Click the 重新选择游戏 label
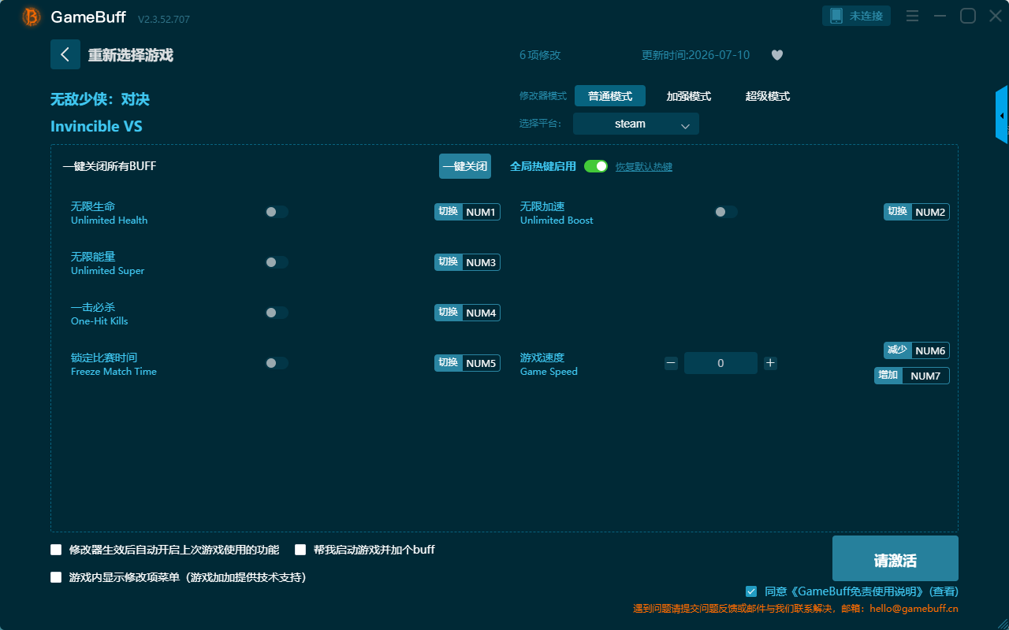Screen dimensions: 1009x630 [x=130, y=55]
